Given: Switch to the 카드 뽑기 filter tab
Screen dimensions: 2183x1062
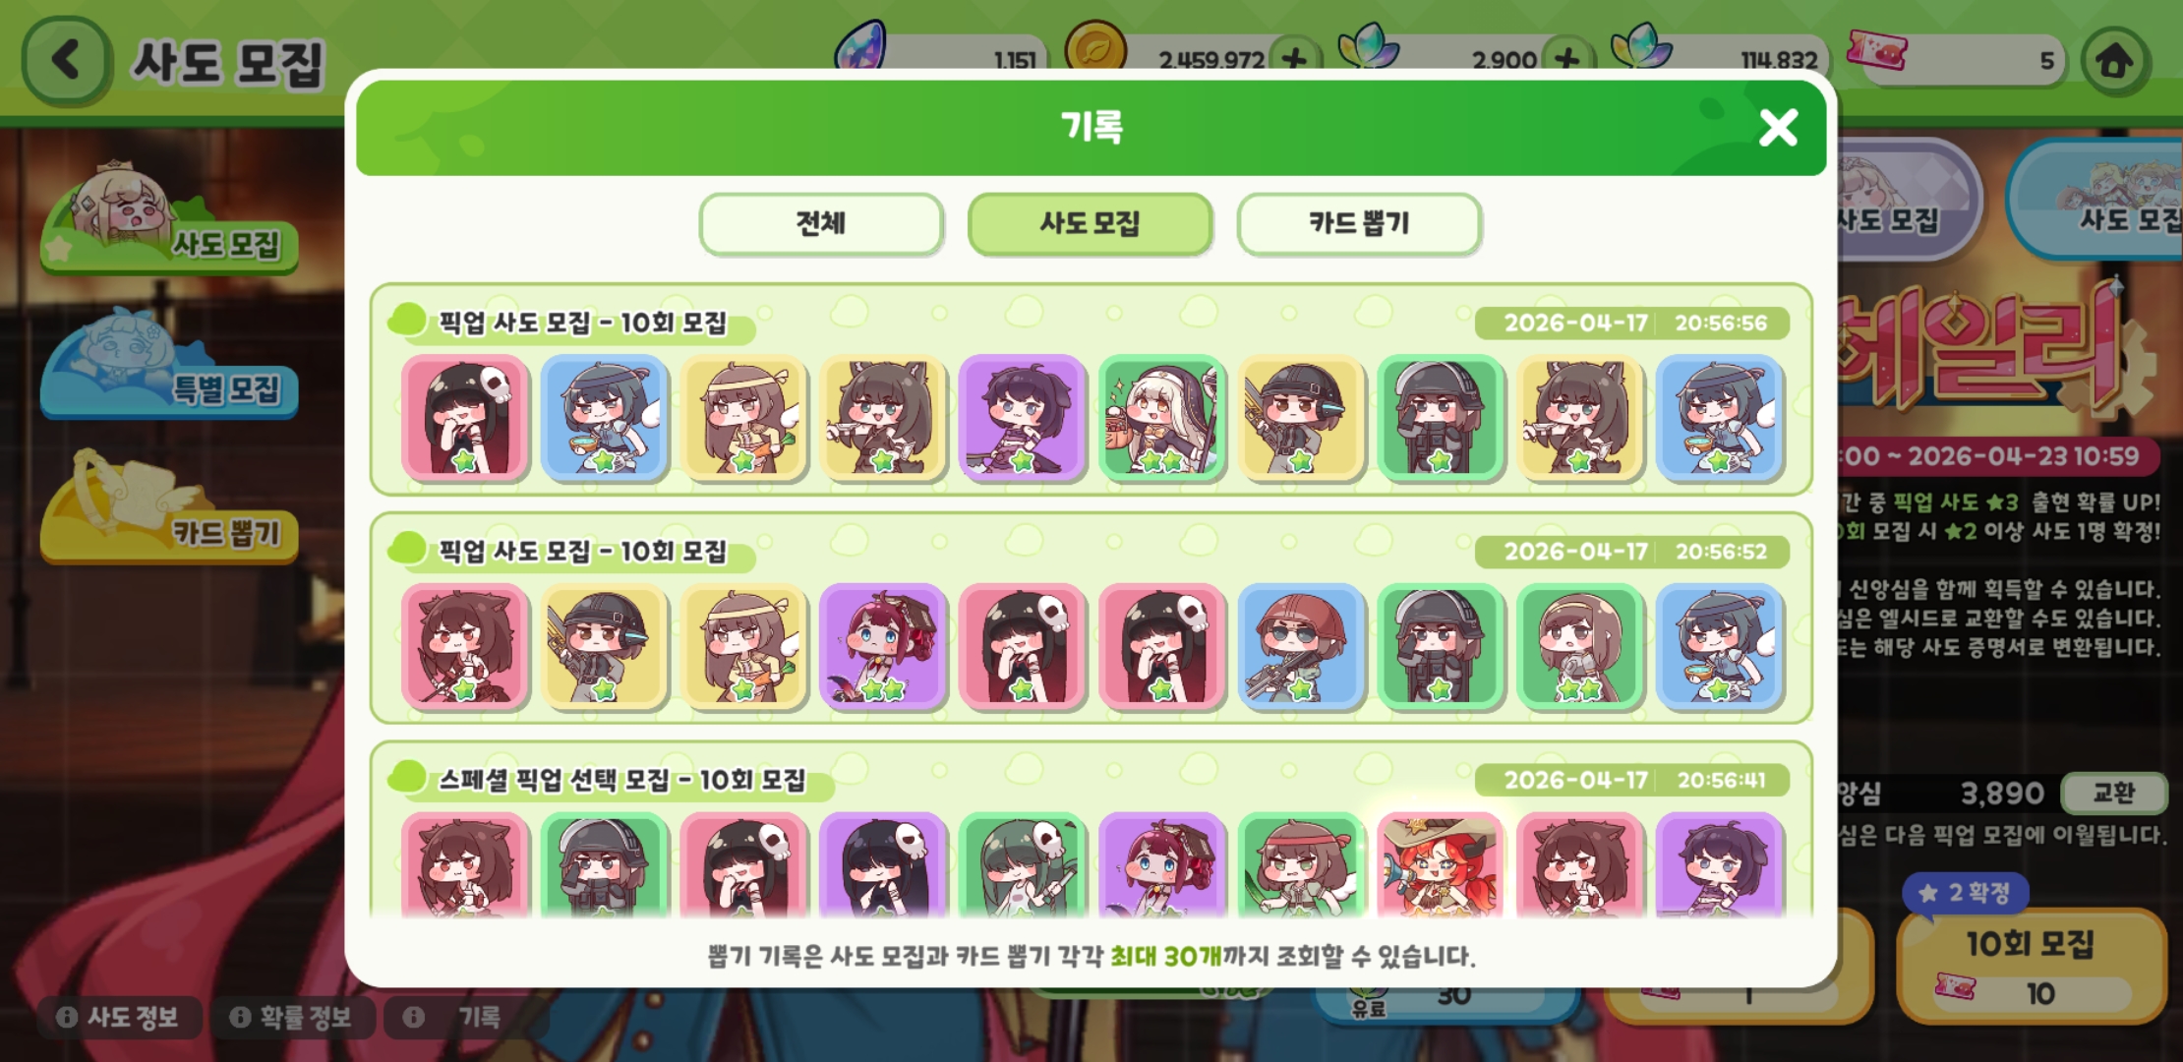Looking at the screenshot, I should 1359,223.
